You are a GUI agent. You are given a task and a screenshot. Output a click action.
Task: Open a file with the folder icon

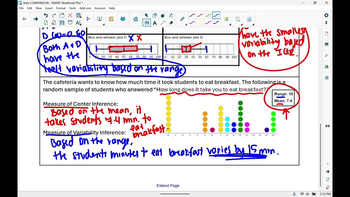62,15
